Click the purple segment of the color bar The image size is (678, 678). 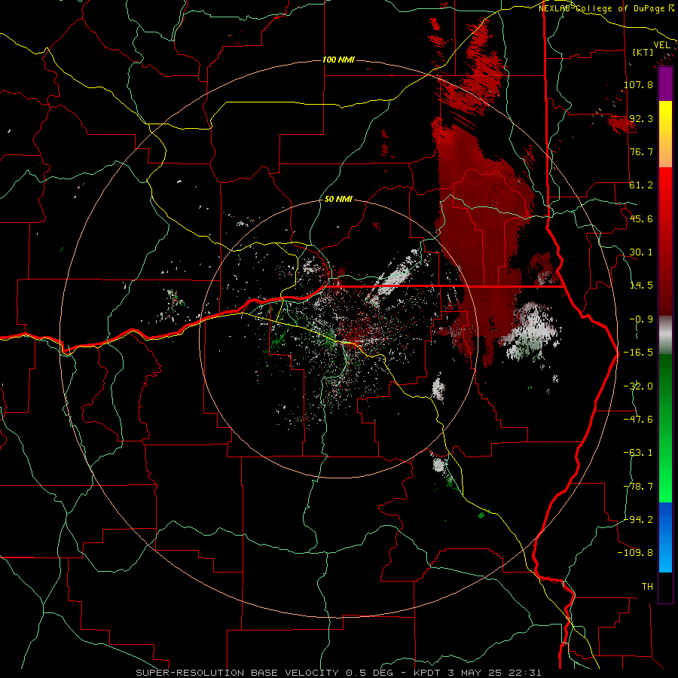[x=665, y=84]
